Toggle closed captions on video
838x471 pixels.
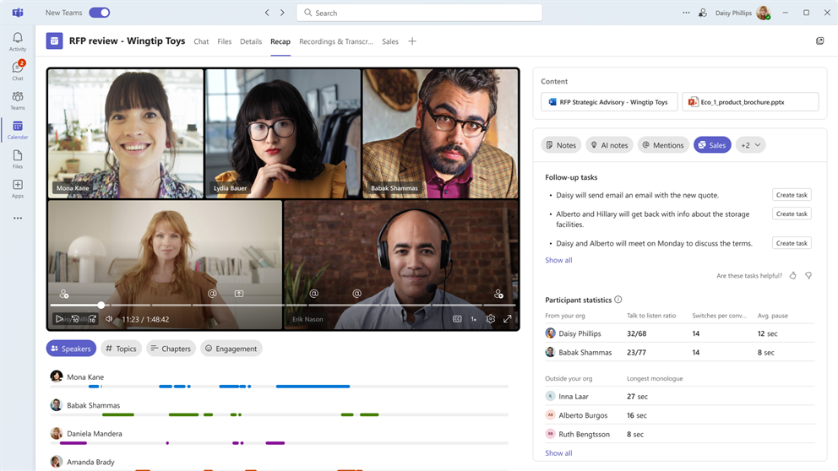[x=457, y=319]
